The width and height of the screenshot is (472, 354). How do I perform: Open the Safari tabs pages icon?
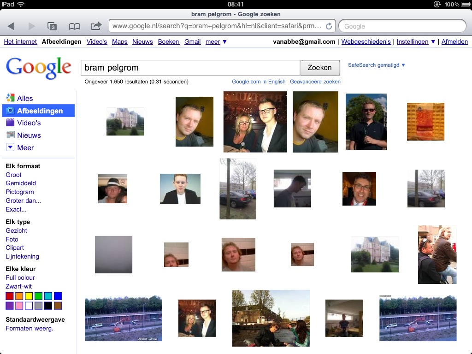[x=52, y=26]
